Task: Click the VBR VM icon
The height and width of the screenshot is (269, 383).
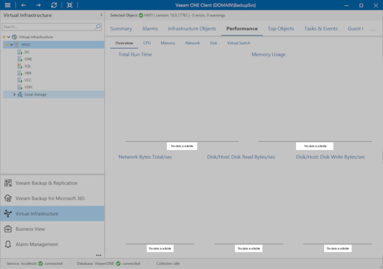Action: point(20,73)
